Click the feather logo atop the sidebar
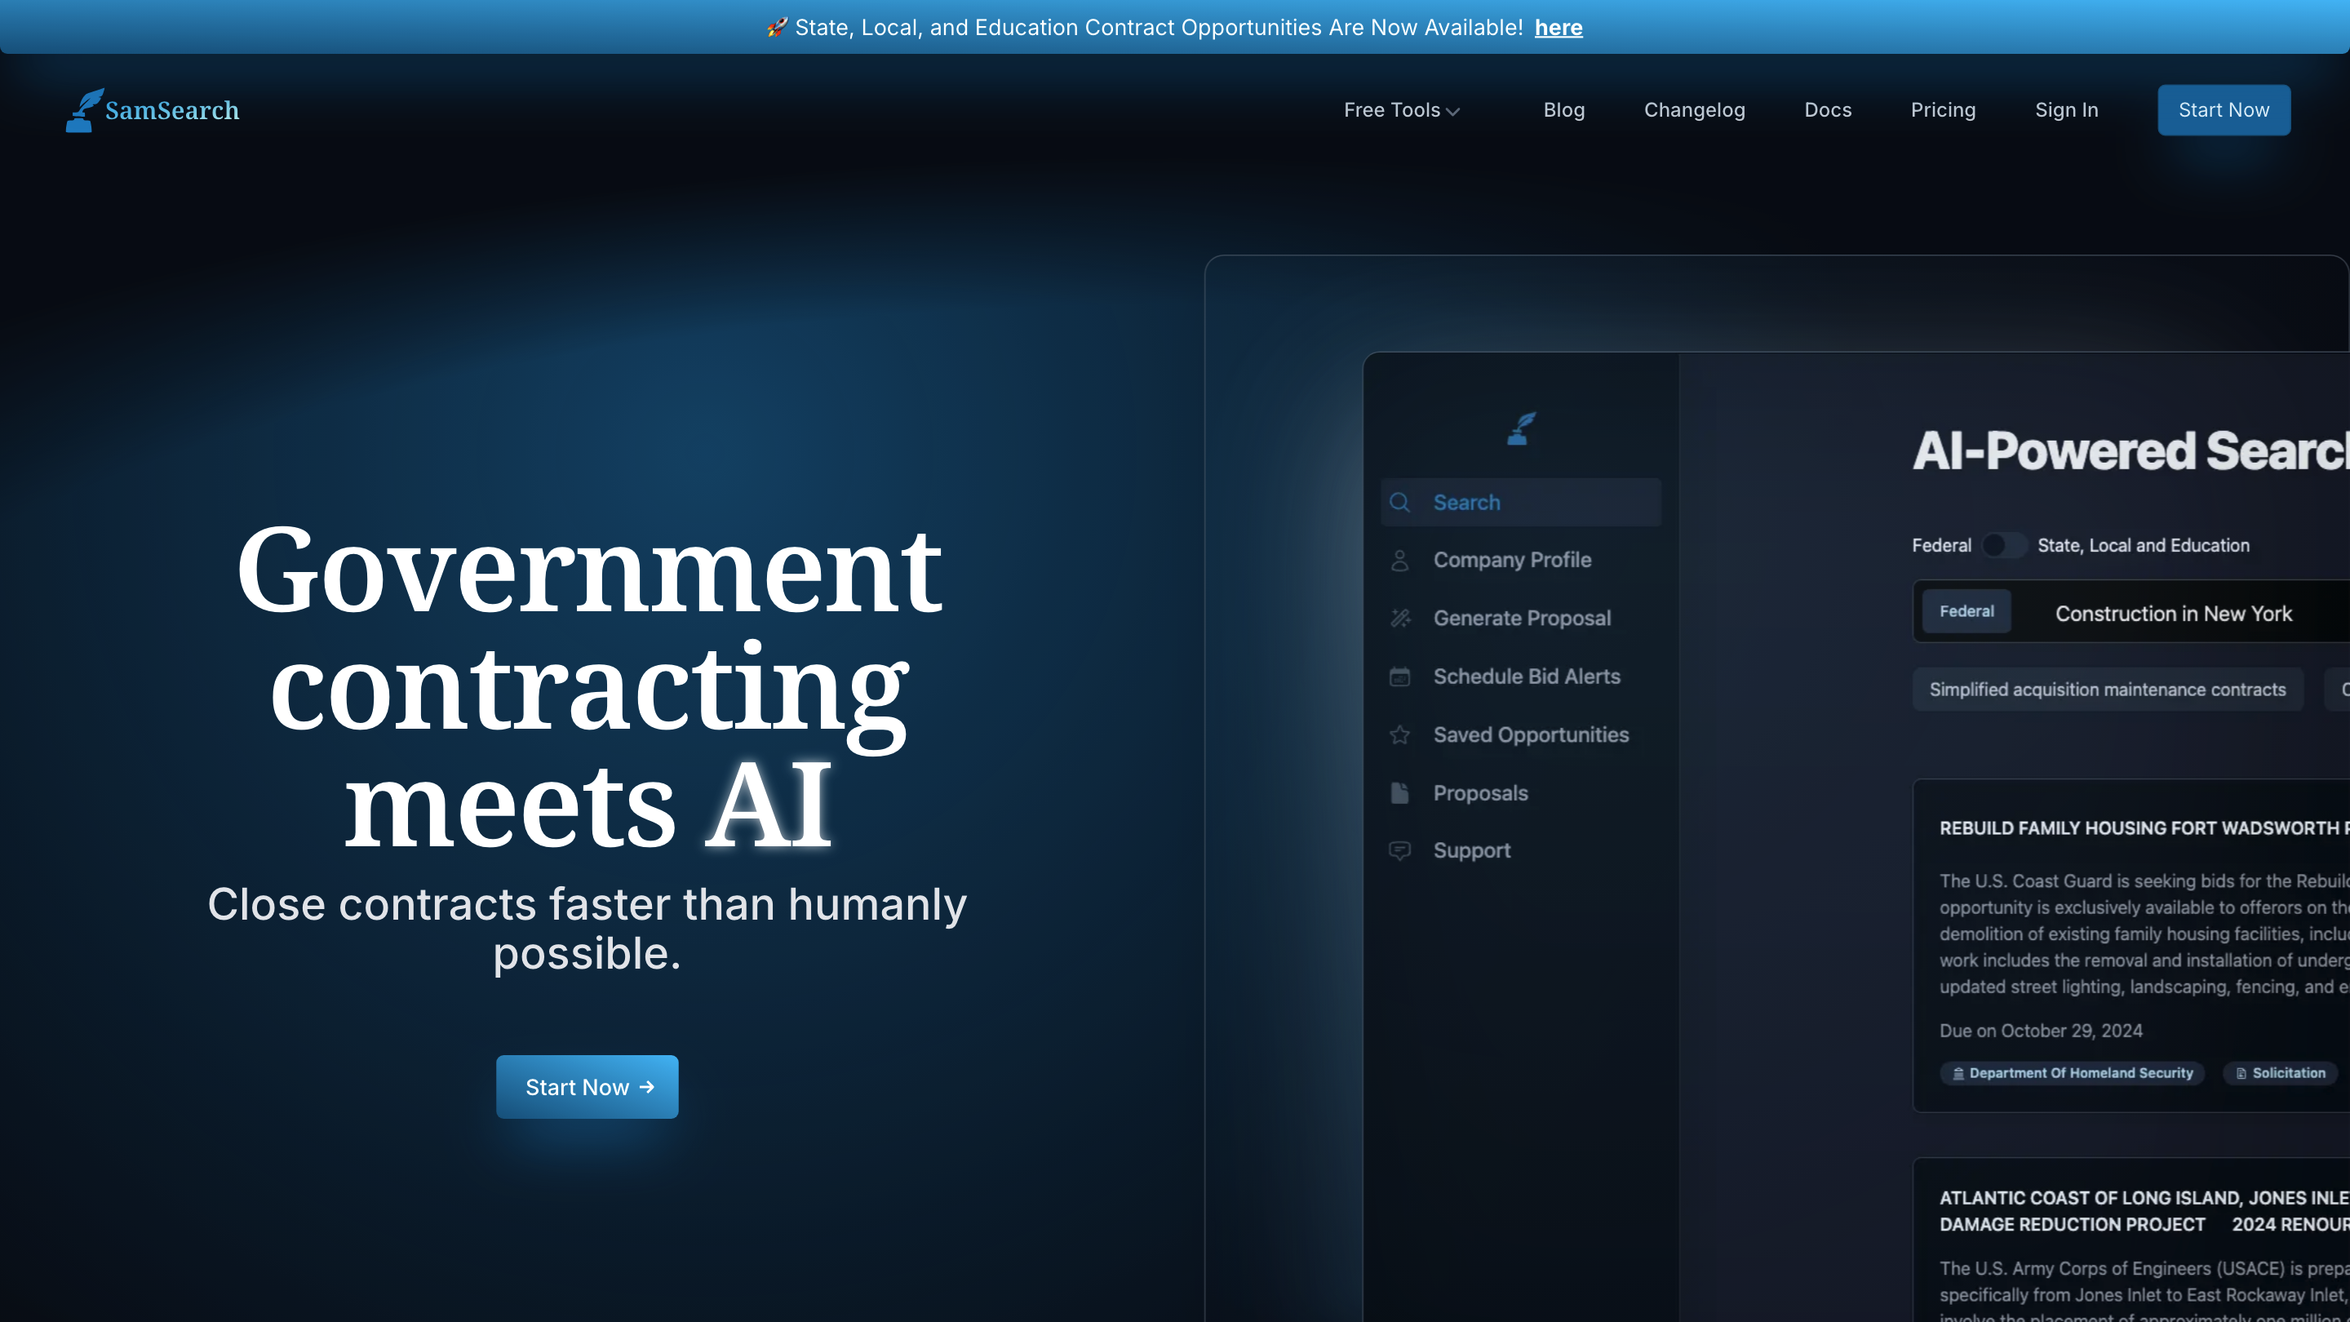Image resolution: width=2350 pixels, height=1322 pixels. [1521, 428]
